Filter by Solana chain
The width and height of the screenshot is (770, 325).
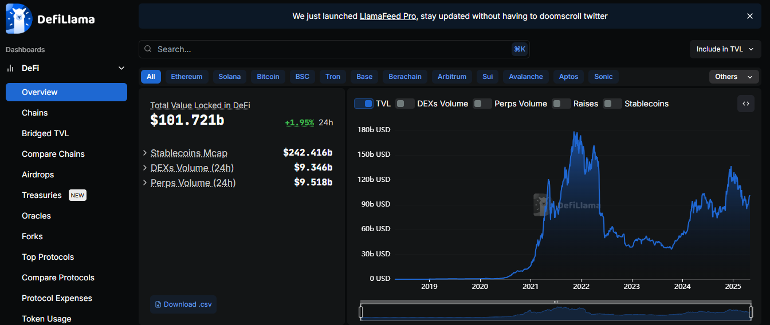pyautogui.click(x=230, y=77)
